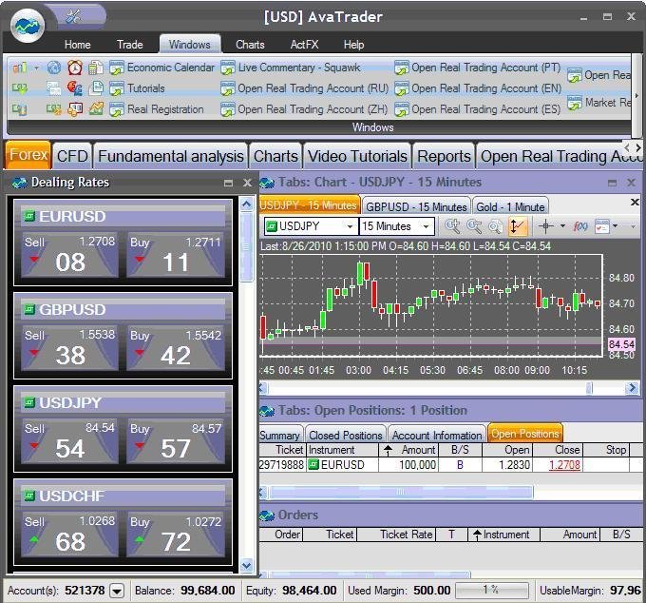This screenshot has width=646, height=603.
Task: Click the USDJPY Buy 84.57 button
Action: pyautogui.click(x=176, y=441)
